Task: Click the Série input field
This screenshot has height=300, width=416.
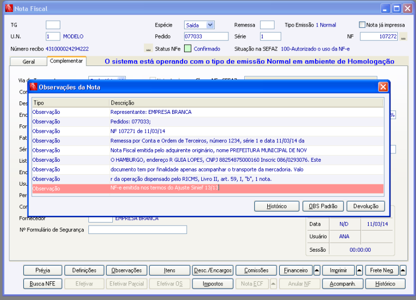Action: point(270,36)
